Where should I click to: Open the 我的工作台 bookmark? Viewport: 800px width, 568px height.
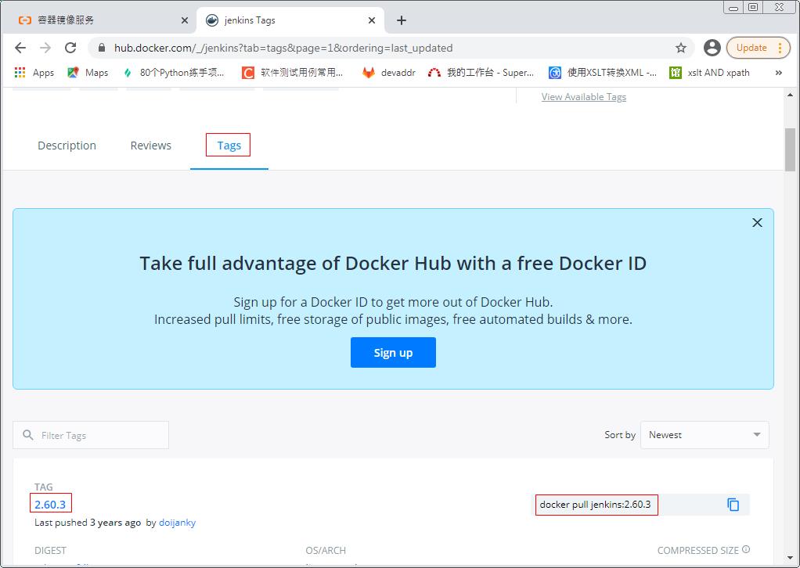click(481, 73)
